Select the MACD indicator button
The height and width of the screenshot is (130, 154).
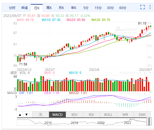click(x=57, y=114)
